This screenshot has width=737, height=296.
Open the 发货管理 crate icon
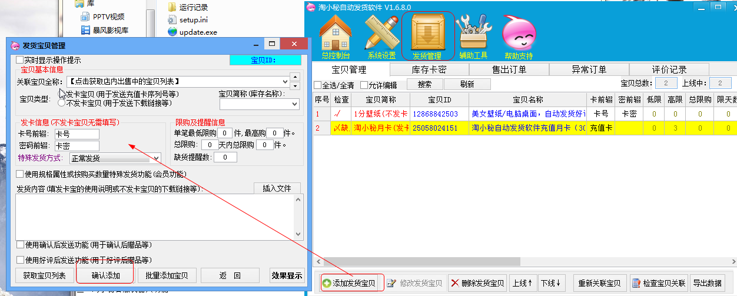[x=427, y=37]
